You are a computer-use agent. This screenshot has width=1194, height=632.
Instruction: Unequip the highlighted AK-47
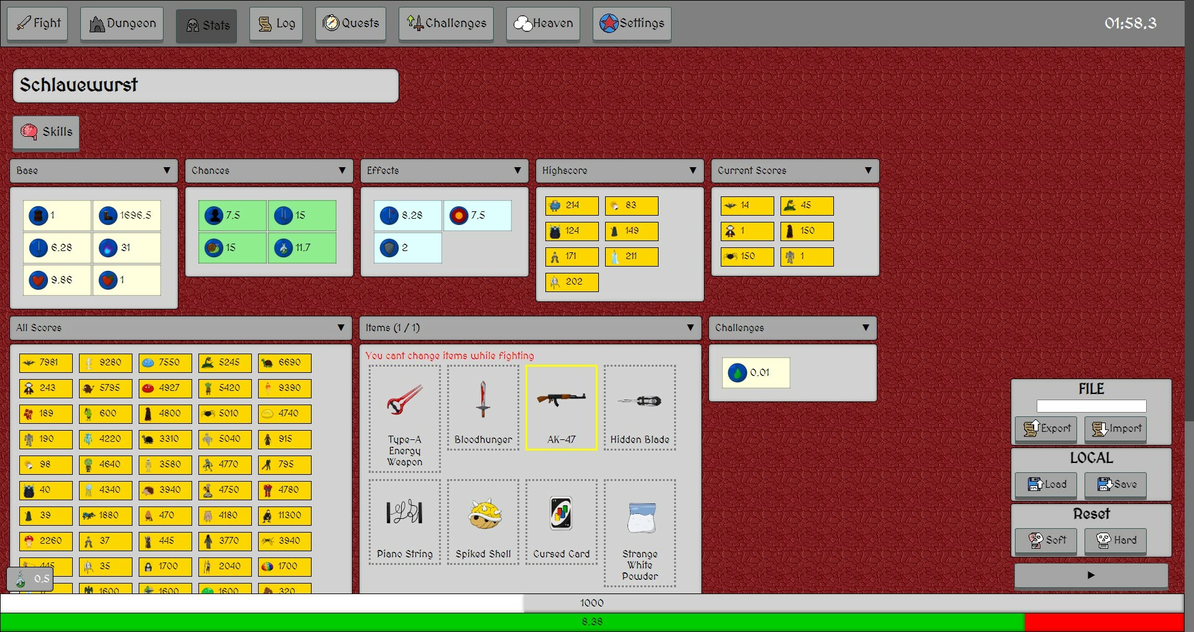[561, 407]
